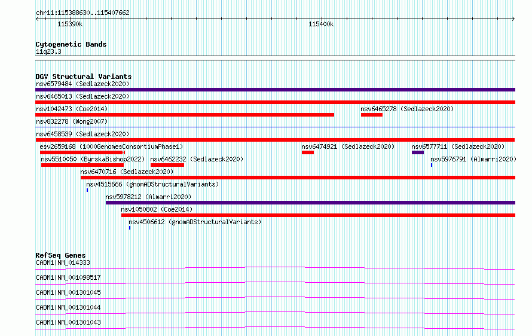The image size is (532, 336).
Task: Open the nsv6465013 (Sedlazeck2020) variant label
Action: tap(82, 96)
